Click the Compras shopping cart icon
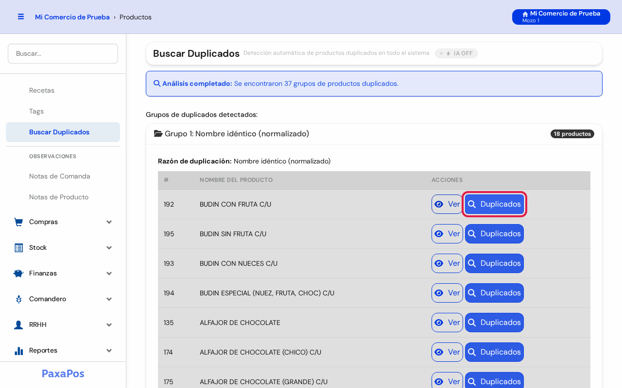The width and height of the screenshot is (622, 388). coord(18,222)
